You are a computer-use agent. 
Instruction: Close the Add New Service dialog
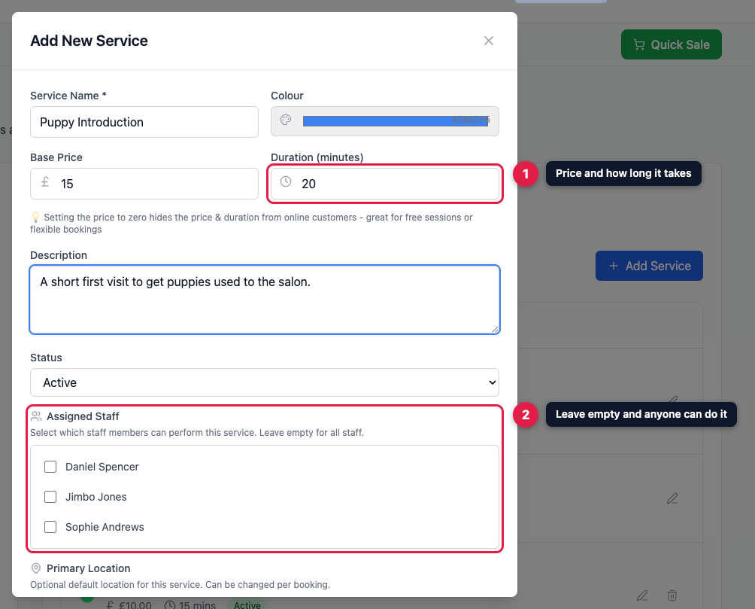tap(488, 41)
